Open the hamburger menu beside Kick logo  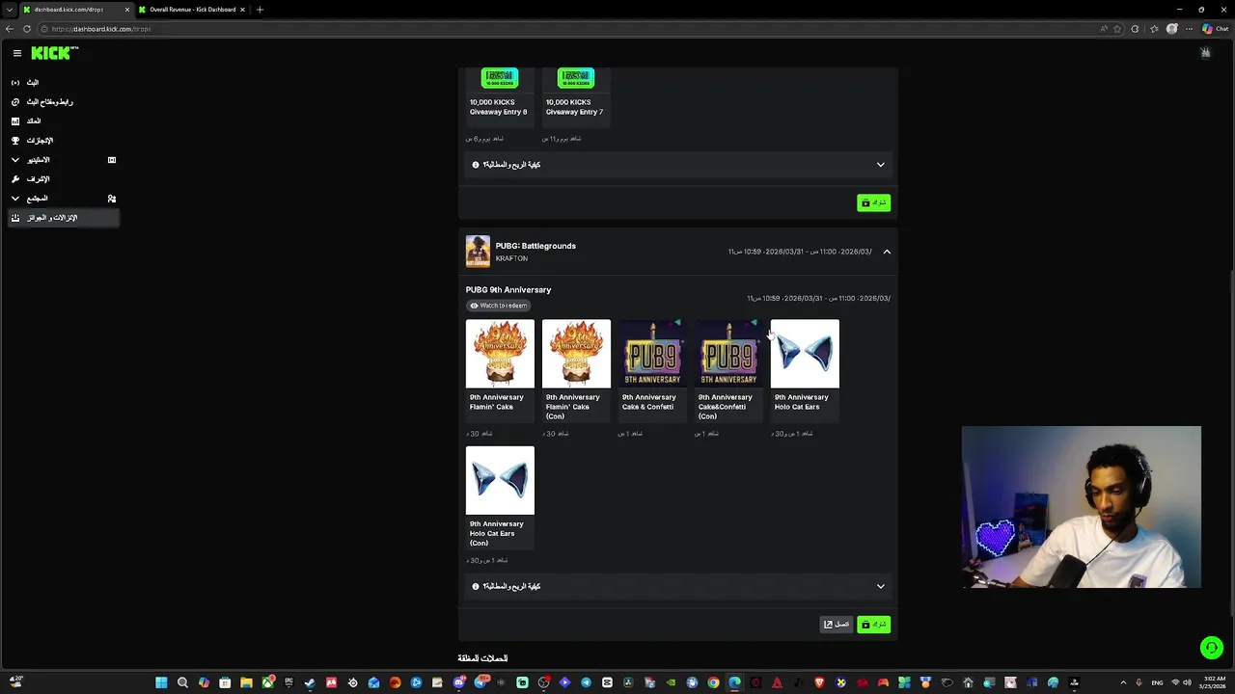coord(16,53)
